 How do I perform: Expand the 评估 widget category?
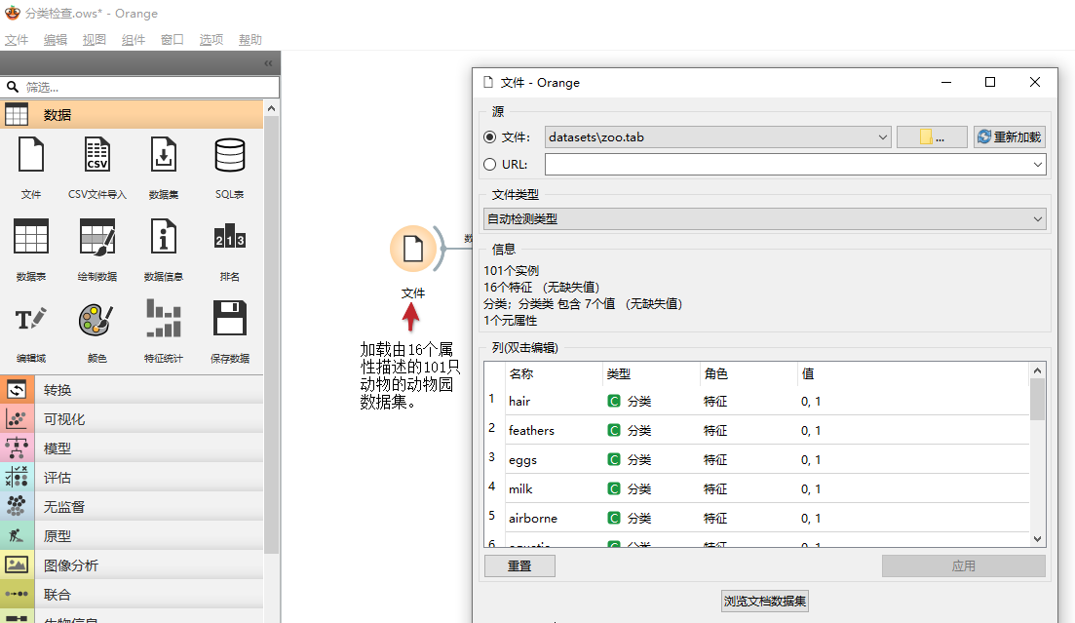132,478
